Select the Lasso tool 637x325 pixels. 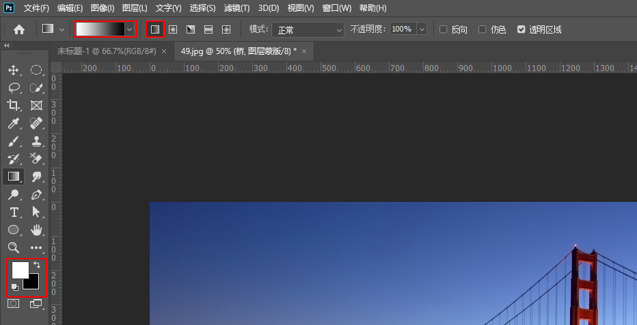[14, 88]
